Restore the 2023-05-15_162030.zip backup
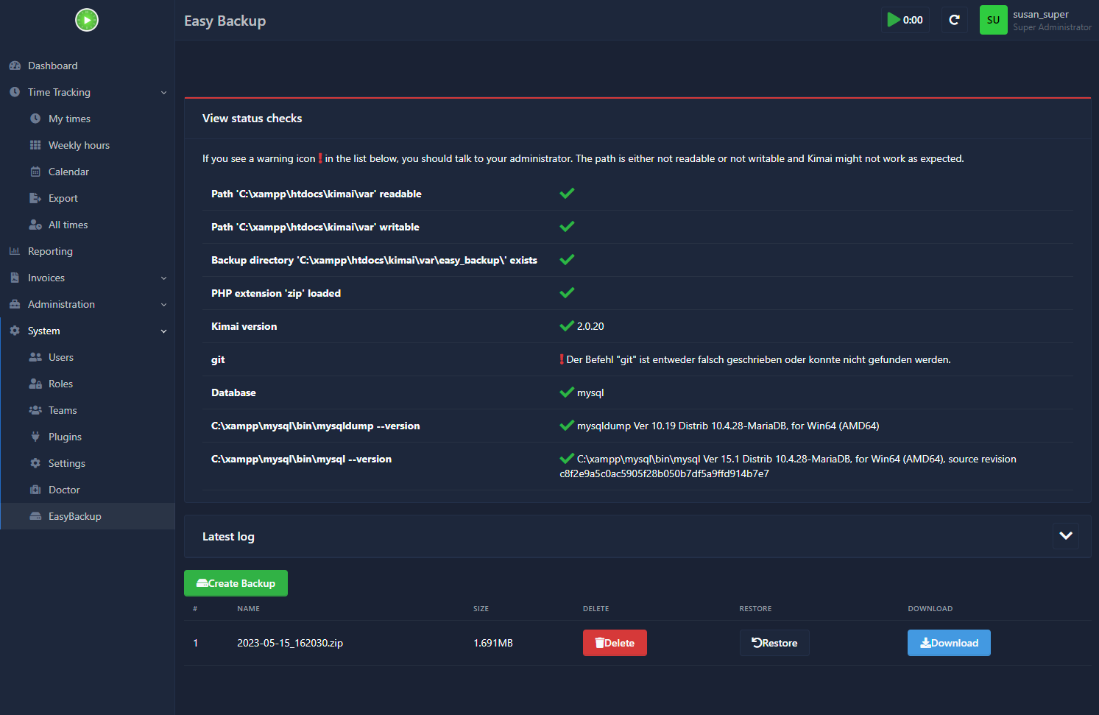This screenshot has width=1099, height=715. (774, 643)
